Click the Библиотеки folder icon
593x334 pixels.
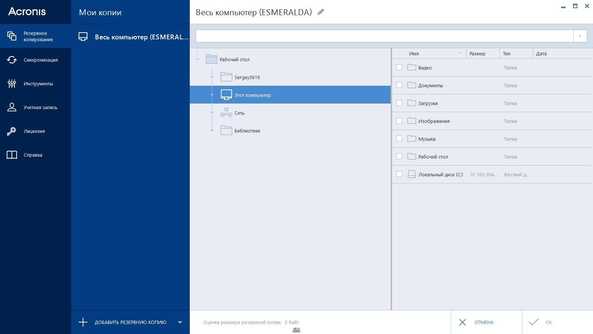pyautogui.click(x=226, y=130)
